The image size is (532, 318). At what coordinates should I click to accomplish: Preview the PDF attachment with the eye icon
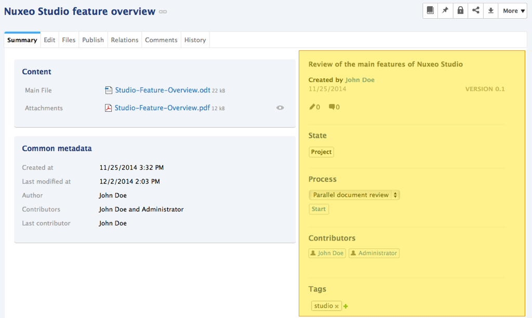pyautogui.click(x=280, y=108)
